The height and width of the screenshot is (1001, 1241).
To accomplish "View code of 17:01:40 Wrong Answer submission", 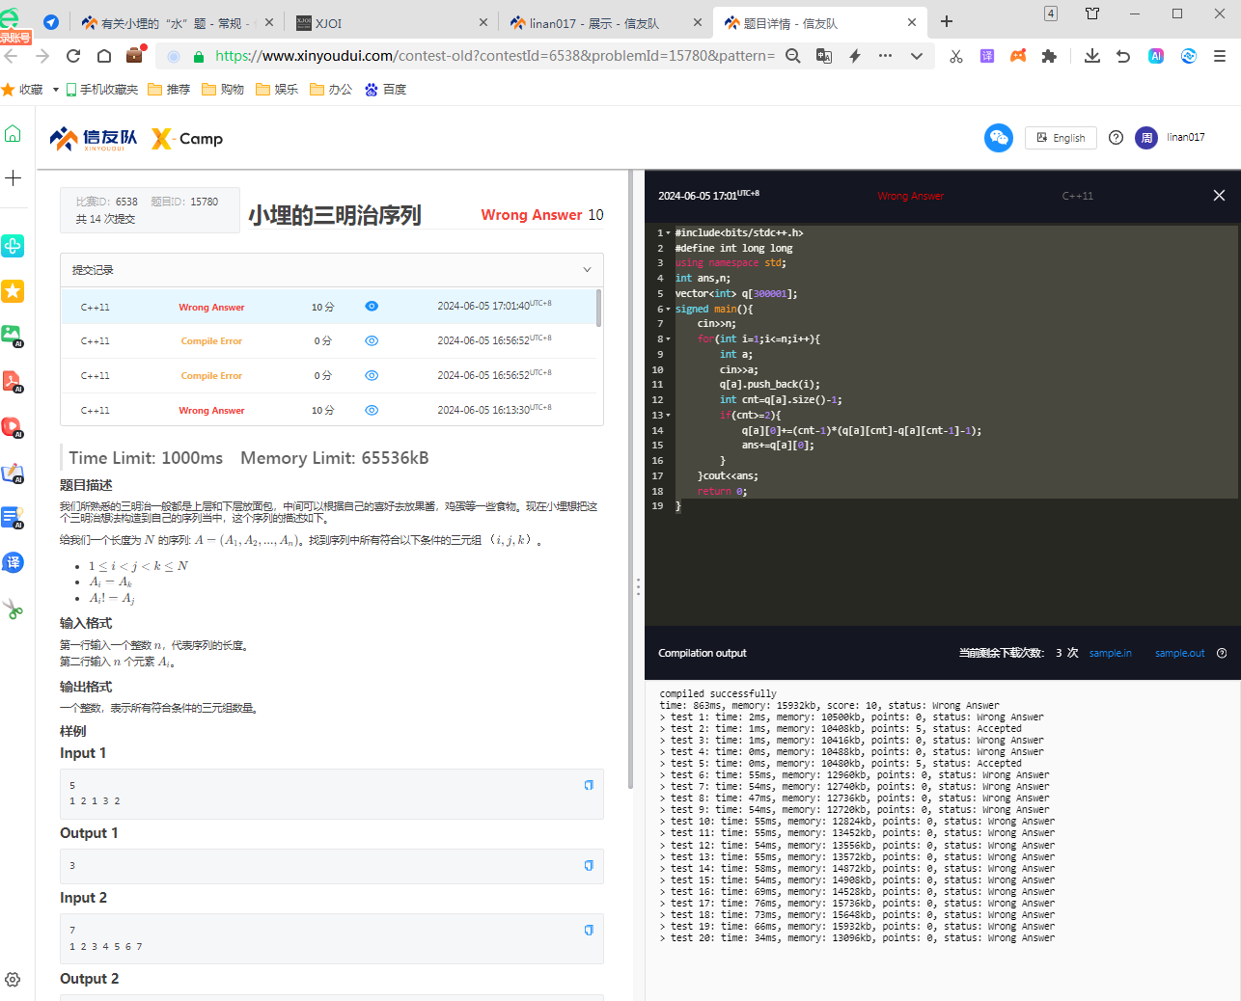I will pyautogui.click(x=372, y=307).
